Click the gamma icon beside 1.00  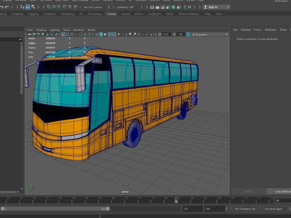pyautogui.click(x=174, y=35)
